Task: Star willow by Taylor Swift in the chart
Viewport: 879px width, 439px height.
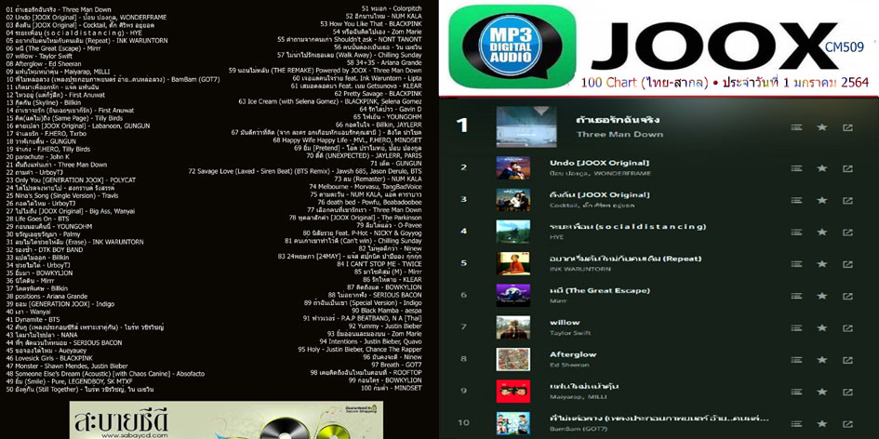Action: [x=822, y=328]
